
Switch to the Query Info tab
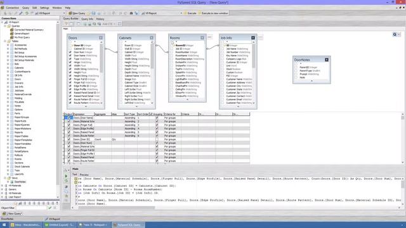(x=87, y=19)
